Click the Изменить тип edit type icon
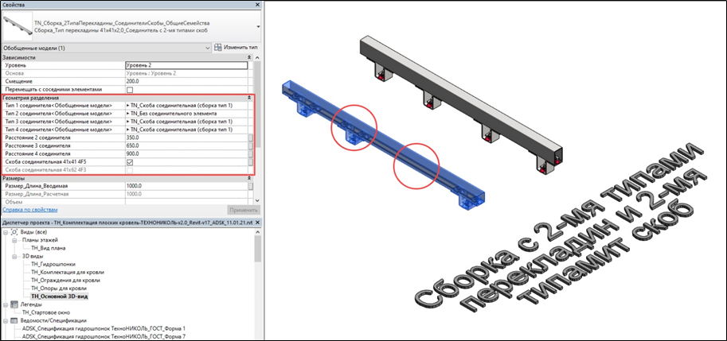Viewport: 727px width, 341px height. tap(217, 48)
